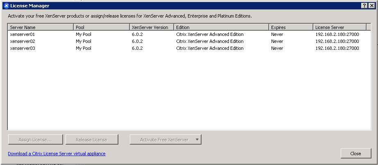The image size is (378, 165).
Task: Click the Release License button
Action: click(92, 140)
